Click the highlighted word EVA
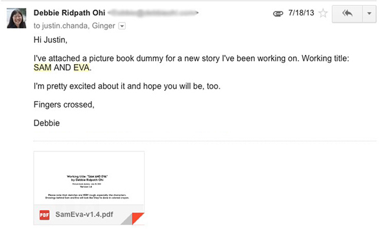Image resolution: width=389 pixels, height=240 pixels. (x=82, y=67)
